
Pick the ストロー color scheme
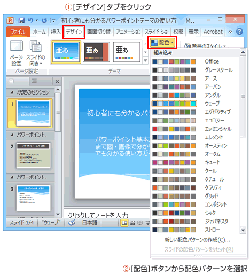pos(195,230)
